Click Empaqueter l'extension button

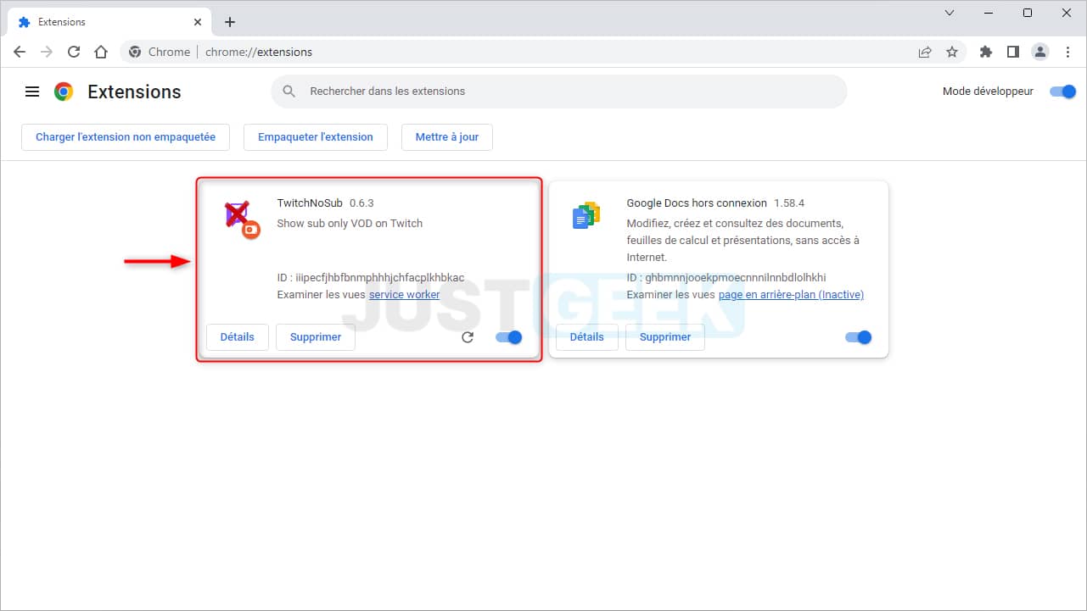coord(316,137)
